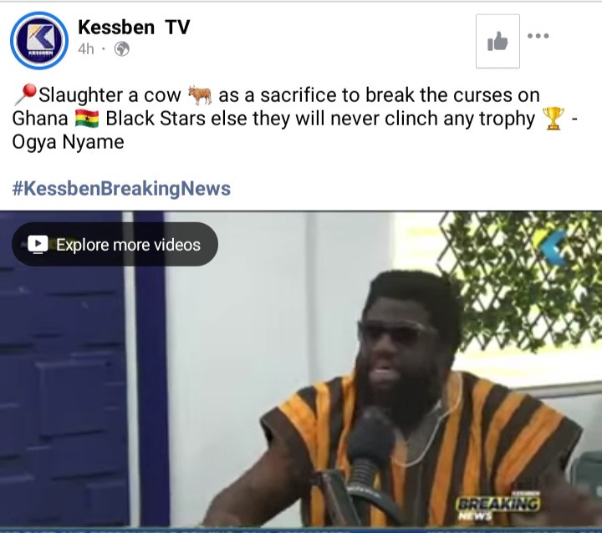
Task: Open the #KessbenBreakingNews hashtag
Action: [121, 189]
